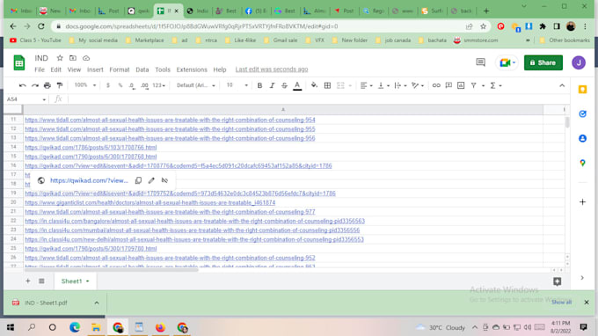This screenshot has height=336, width=598.
Task: Click the Move to folder icon
Action: (x=72, y=58)
